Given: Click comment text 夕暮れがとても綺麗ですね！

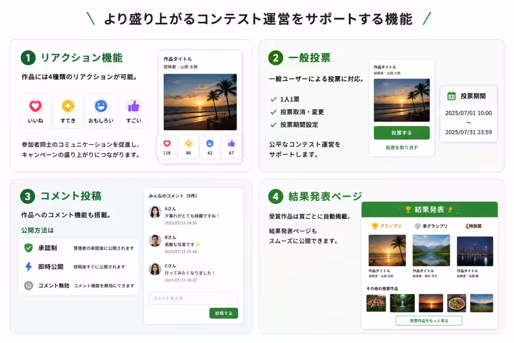Looking at the screenshot, I should [192, 216].
